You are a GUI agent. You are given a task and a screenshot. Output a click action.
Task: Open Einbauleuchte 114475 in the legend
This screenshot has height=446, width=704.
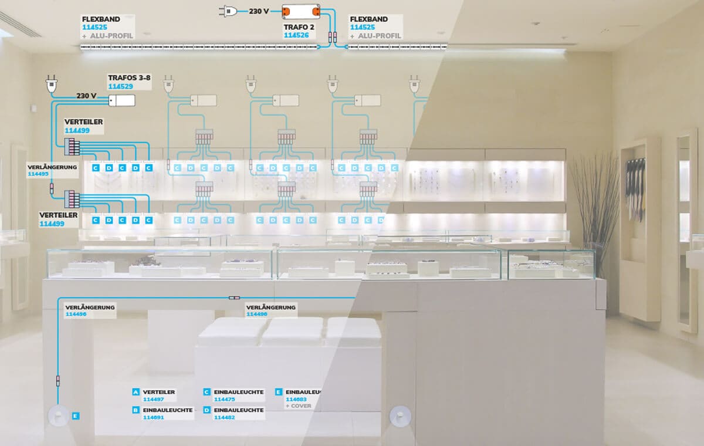[224, 399]
